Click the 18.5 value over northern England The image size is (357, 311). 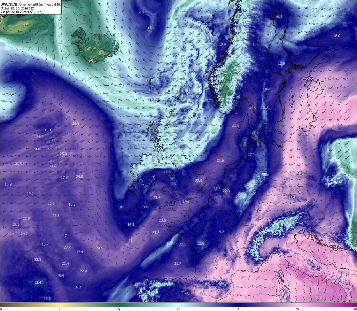coord(167,172)
